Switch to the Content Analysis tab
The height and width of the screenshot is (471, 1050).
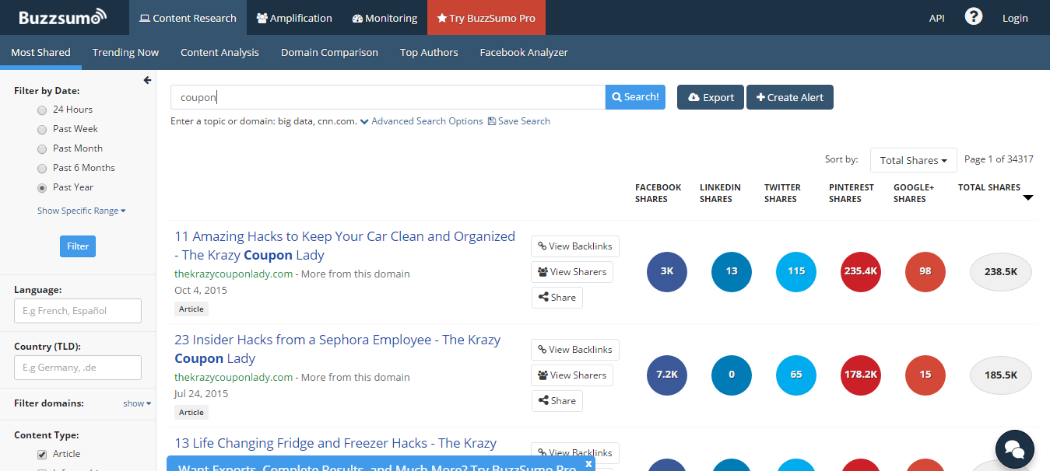219,52
